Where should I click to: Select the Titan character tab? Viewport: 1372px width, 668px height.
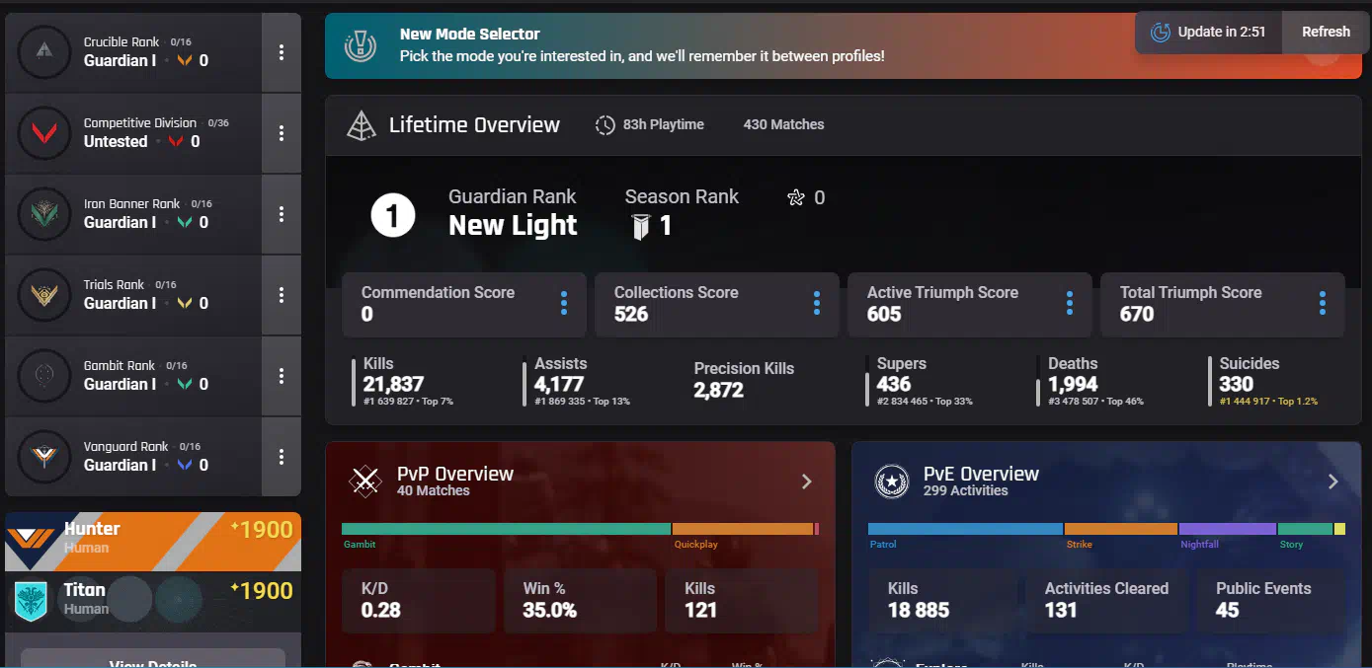click(x=153, y=600)
